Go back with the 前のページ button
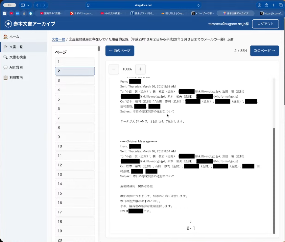The width and height of the screenshot is (285, 242). (120, 51)
